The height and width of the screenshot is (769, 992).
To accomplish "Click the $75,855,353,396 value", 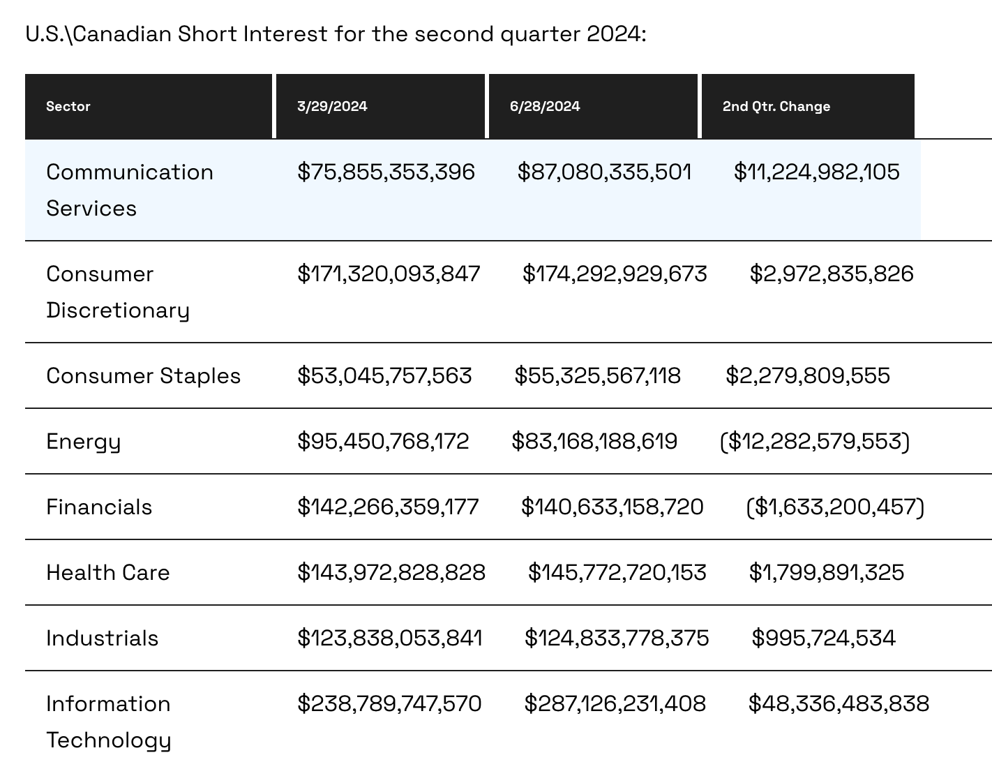I will coord(386,172).
